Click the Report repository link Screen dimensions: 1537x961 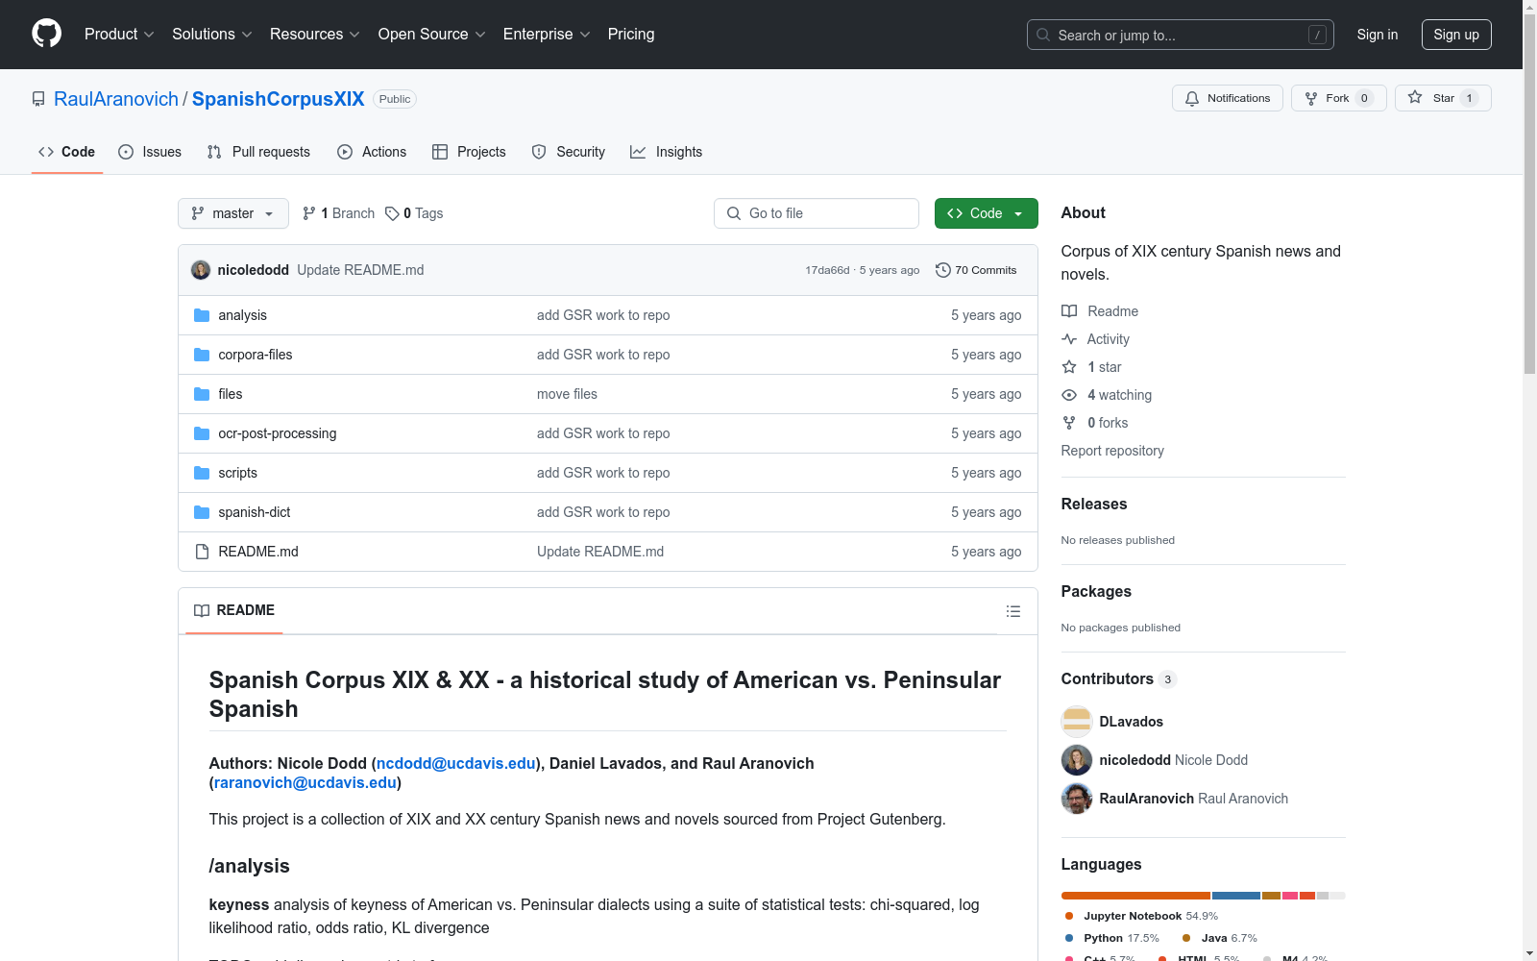(1112, 451)
